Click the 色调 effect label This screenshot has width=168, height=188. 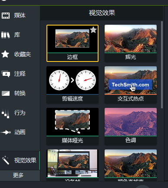coord(131,140)
